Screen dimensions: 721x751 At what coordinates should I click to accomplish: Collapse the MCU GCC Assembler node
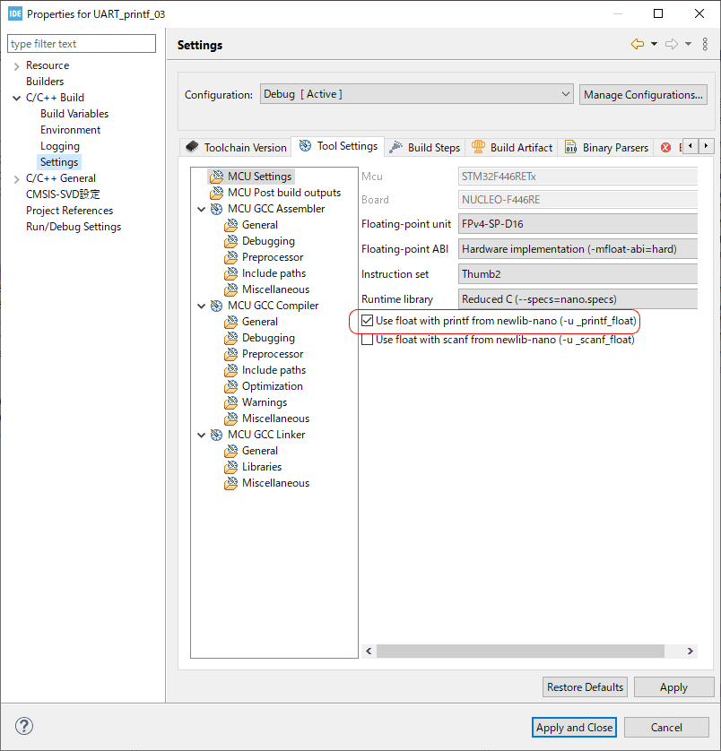(202, 210)
